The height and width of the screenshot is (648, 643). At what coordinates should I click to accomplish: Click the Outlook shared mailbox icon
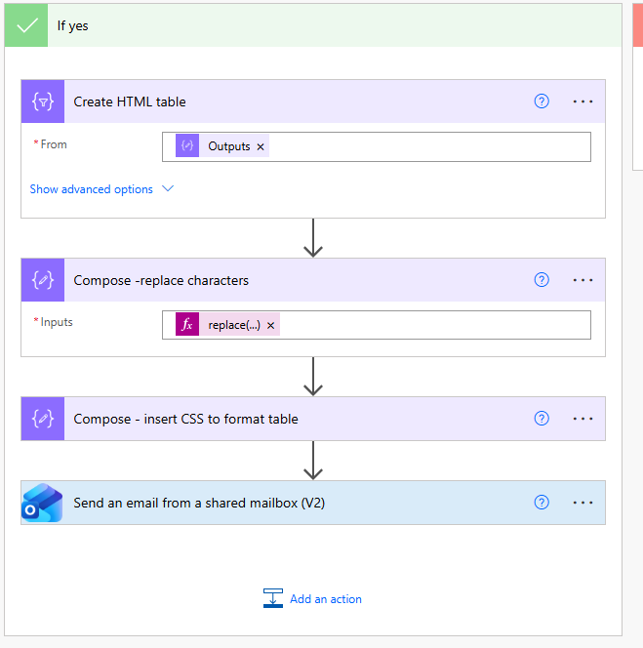click(42, 503)
